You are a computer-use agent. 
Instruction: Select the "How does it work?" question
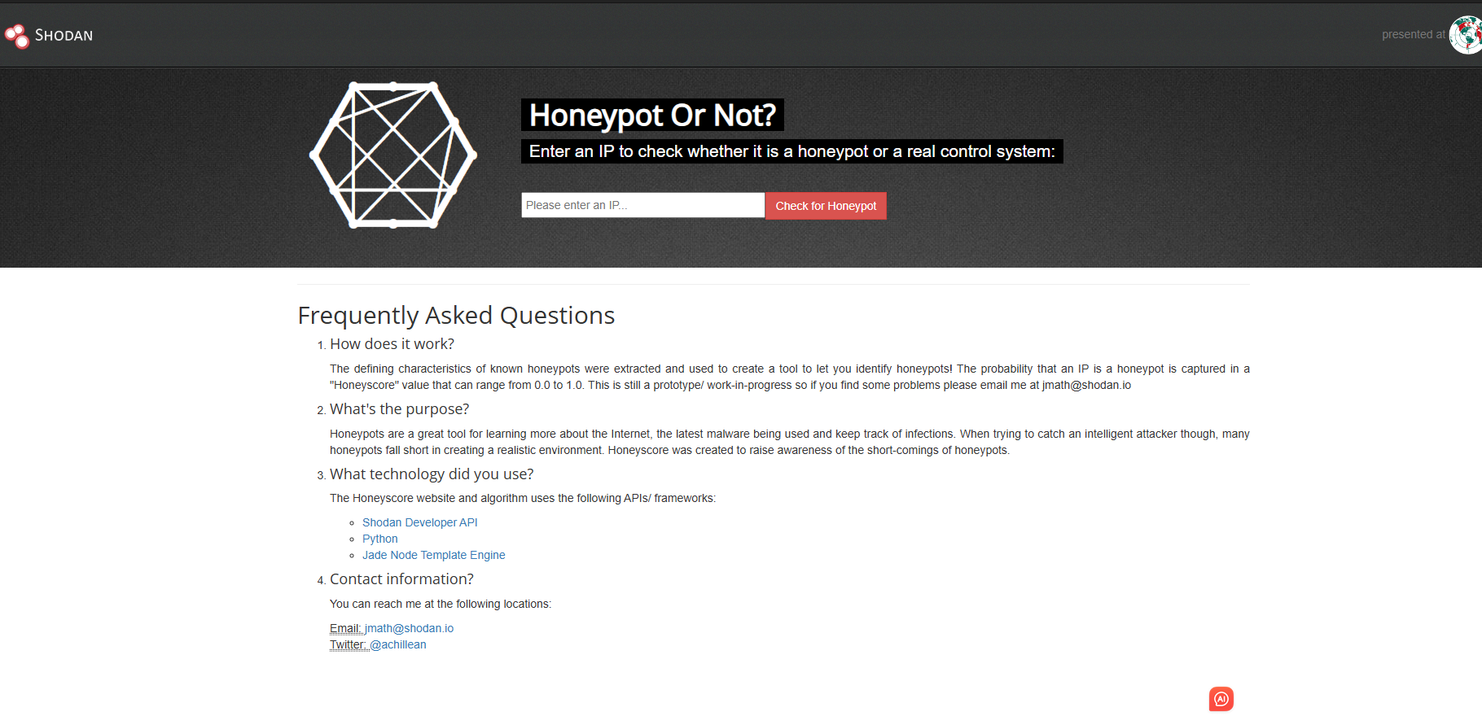click(392, 344)
